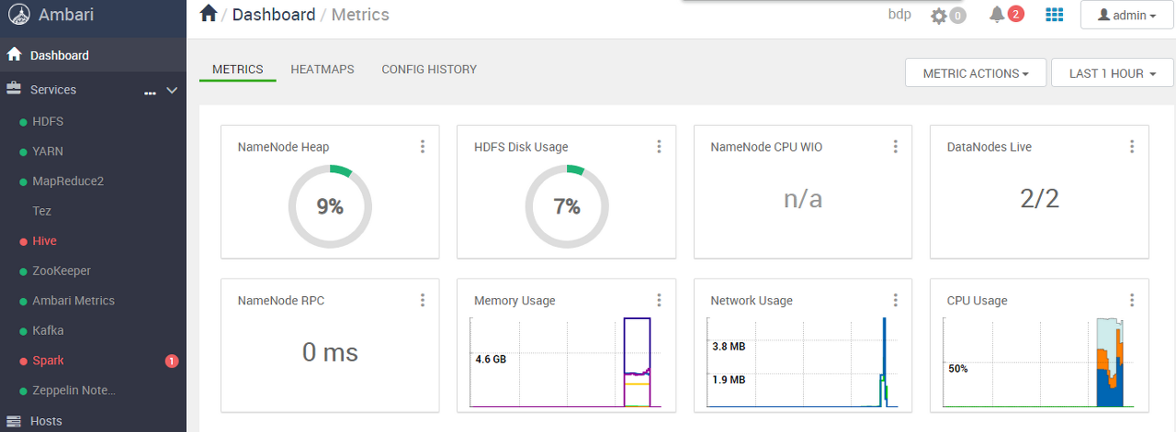Open Network Usage widget menu
Viewport: 1176px width, 432px height.
pyautogui.click(x=896, y=300)
